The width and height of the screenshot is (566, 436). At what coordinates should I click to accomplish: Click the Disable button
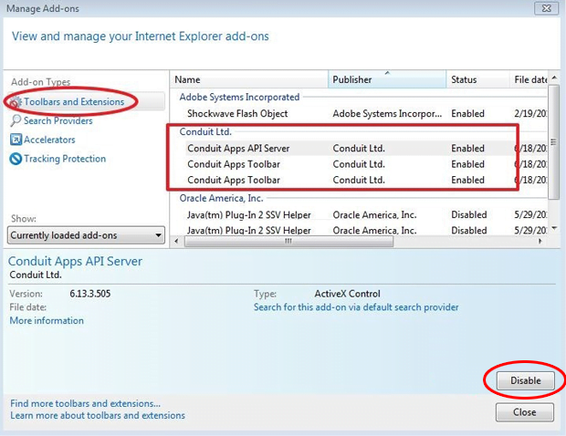(x=525, y=380)
